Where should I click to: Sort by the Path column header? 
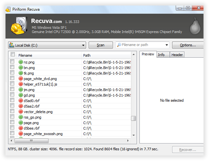106,55
